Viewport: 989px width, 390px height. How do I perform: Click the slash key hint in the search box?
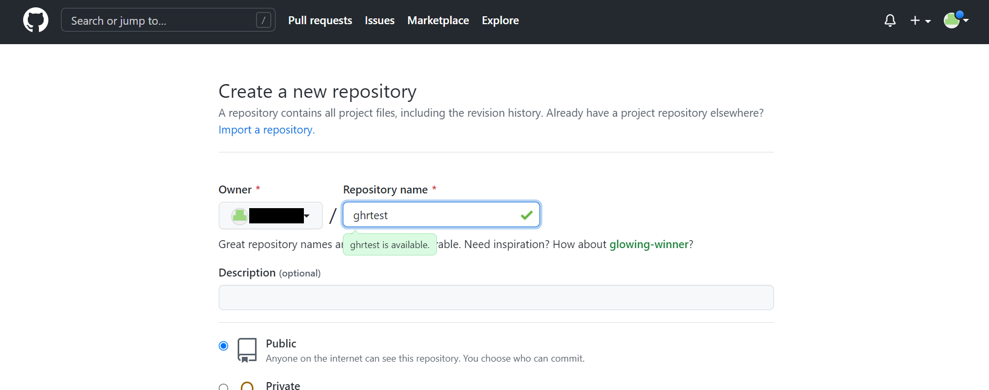point(263,20)
